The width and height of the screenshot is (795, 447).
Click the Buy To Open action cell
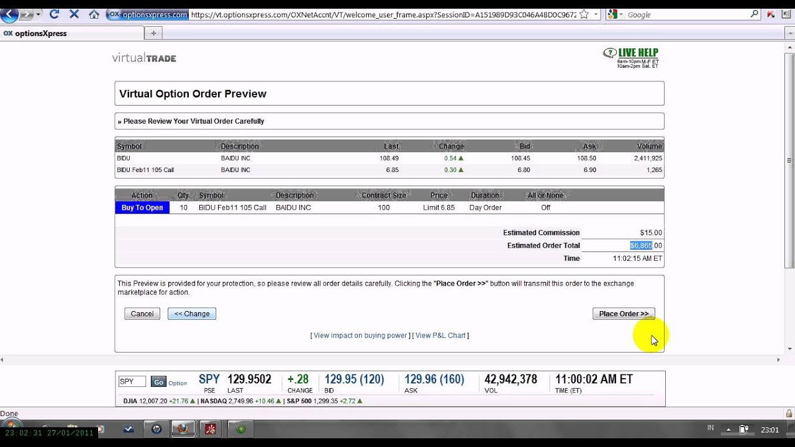[x=142, y=208]
